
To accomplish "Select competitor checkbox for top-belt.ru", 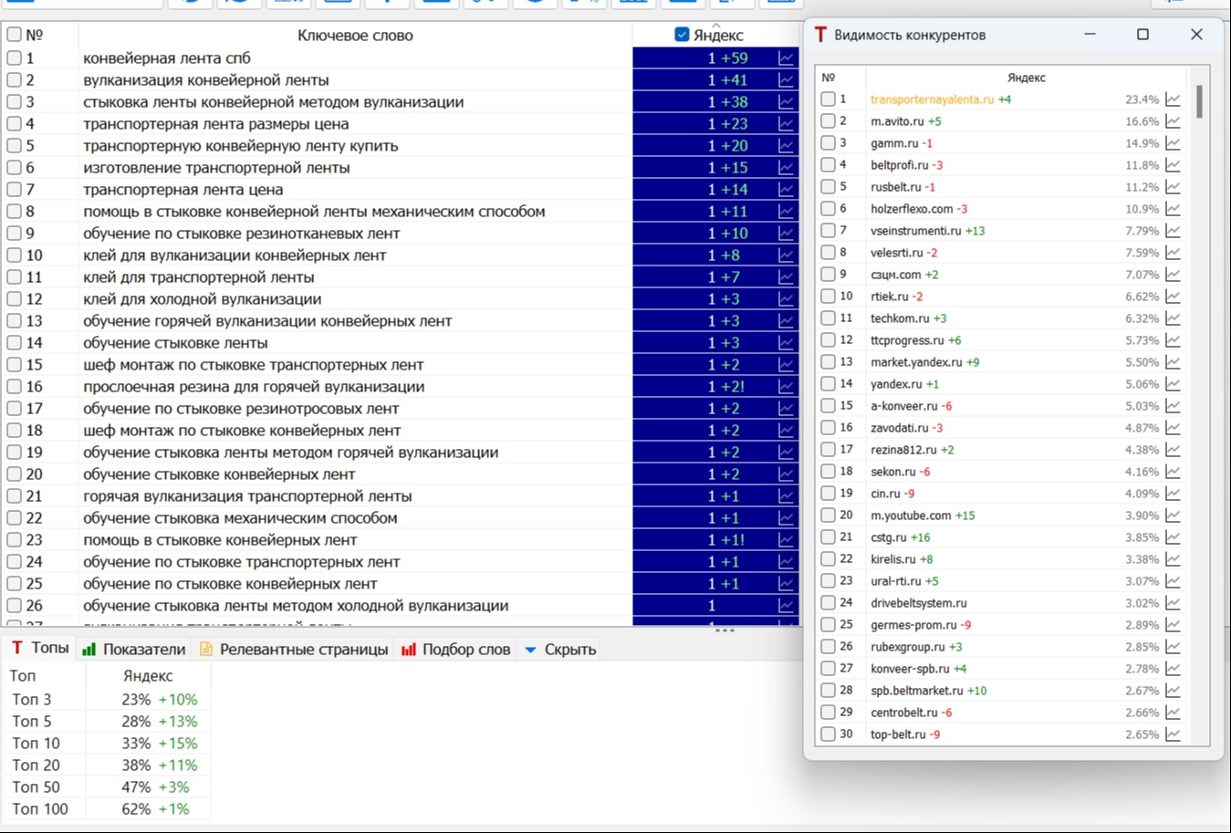I will click(x=828, y=734).
